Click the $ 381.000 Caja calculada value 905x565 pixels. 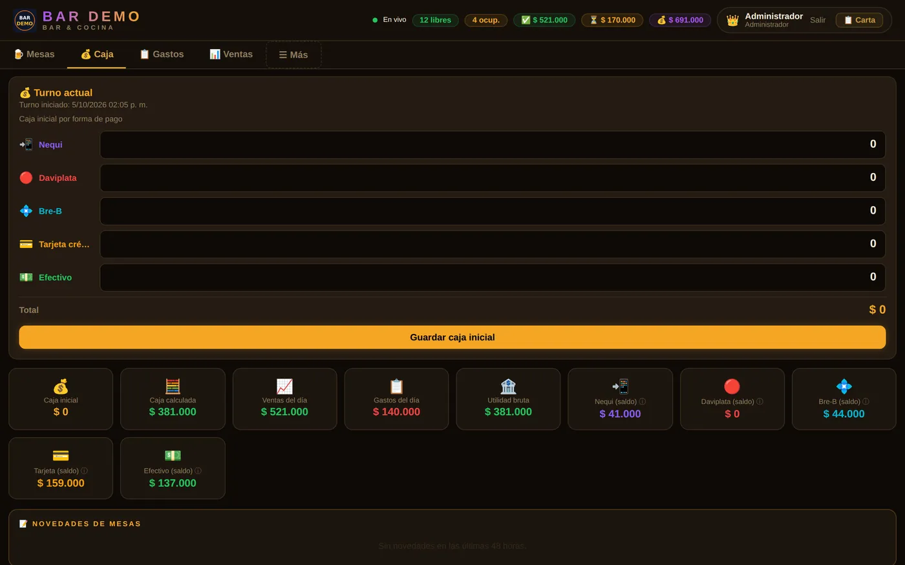click(x=173, y=412)
